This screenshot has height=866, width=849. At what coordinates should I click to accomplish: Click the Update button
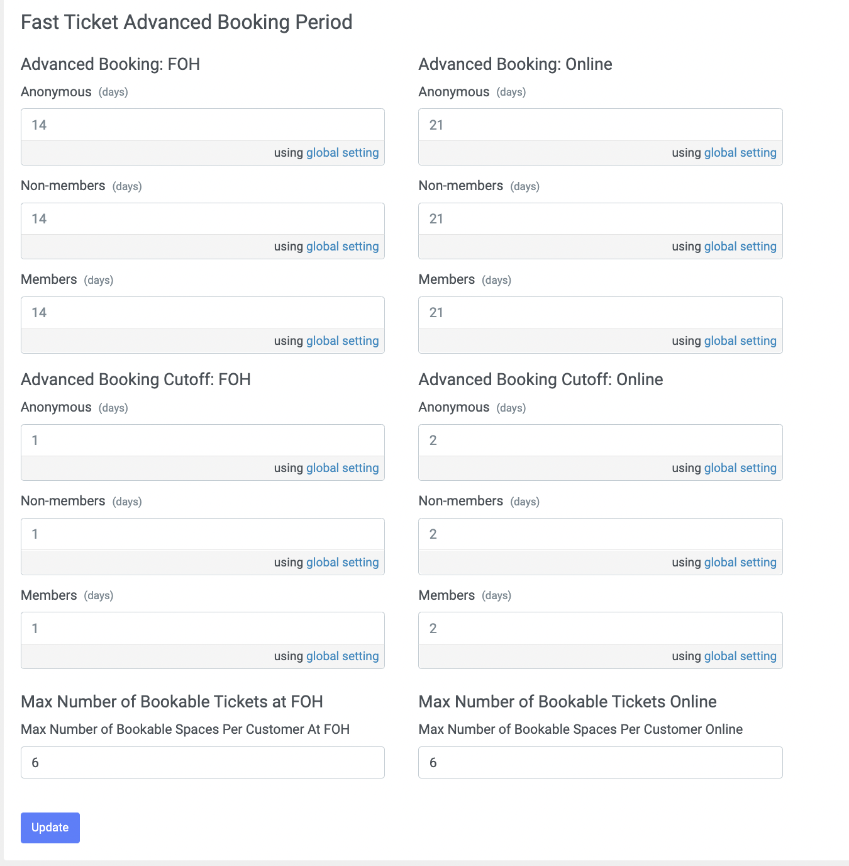(x=50, y=828)
